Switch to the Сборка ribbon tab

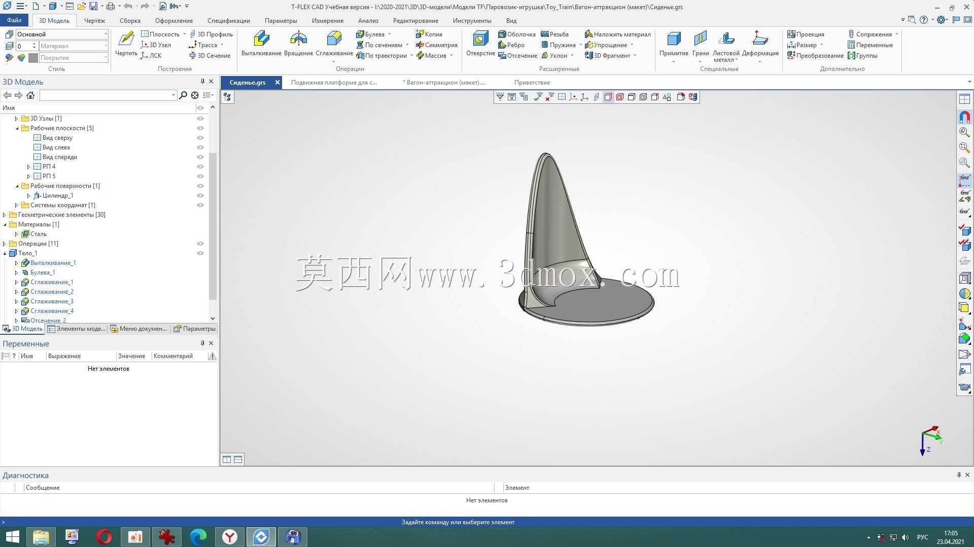click(130, 21)
